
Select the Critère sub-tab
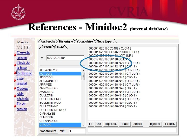47,47
